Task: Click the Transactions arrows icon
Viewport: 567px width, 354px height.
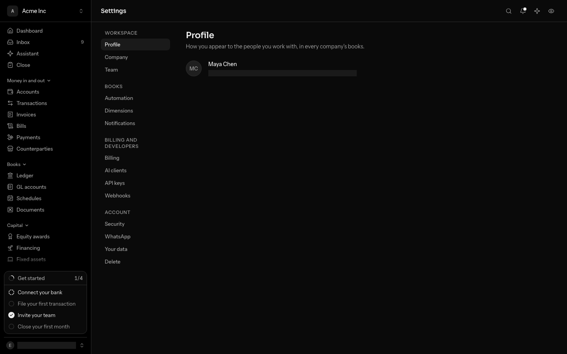Action: (10, 103)
